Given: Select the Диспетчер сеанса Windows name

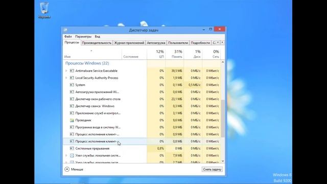Looking at the screenshot, I should pyautogui.click(x=95, y=106).
